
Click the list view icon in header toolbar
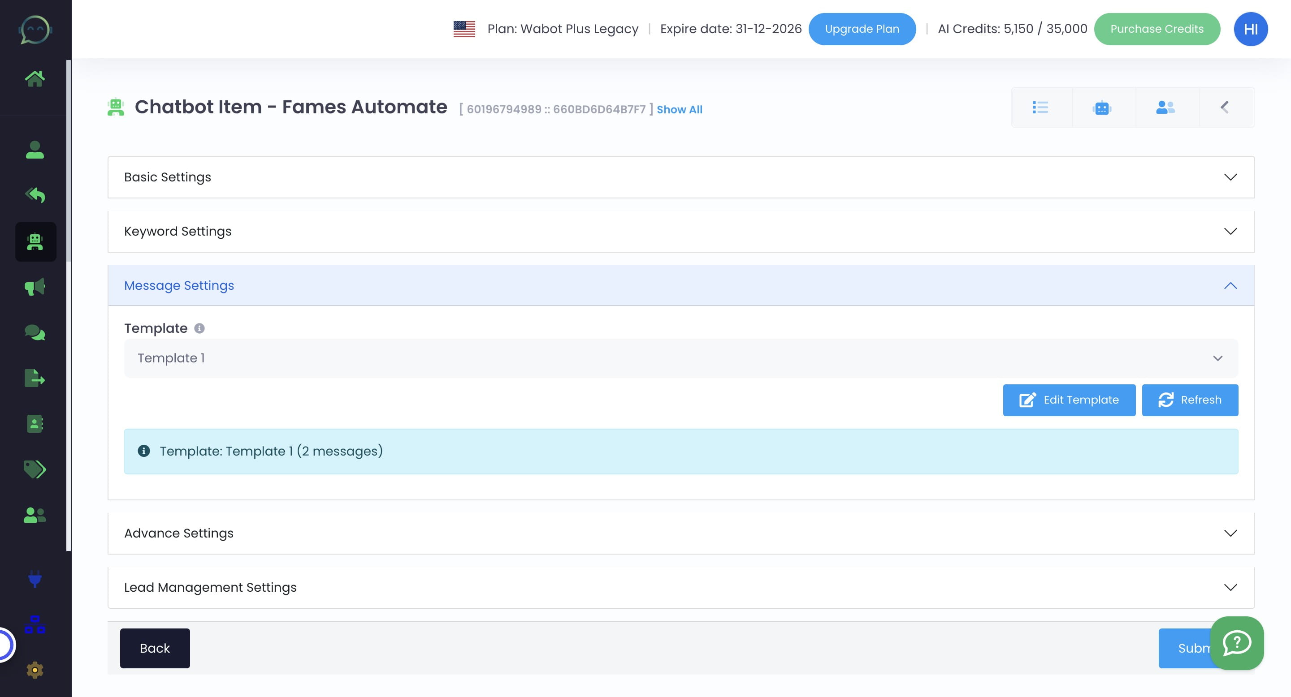(1040, 107)
